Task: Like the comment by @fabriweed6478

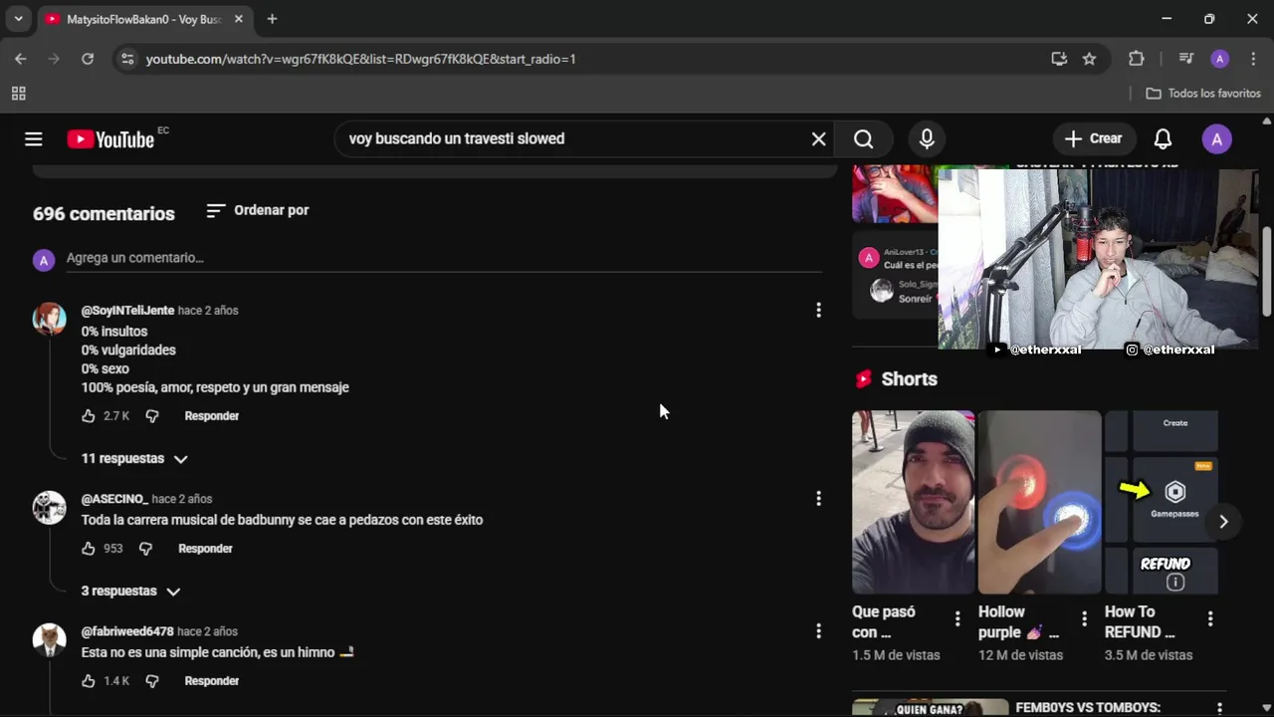Action: tap(89, 681)
